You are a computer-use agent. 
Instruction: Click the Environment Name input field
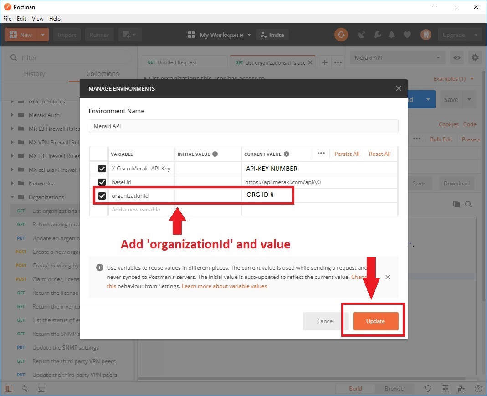click(243, 126)
